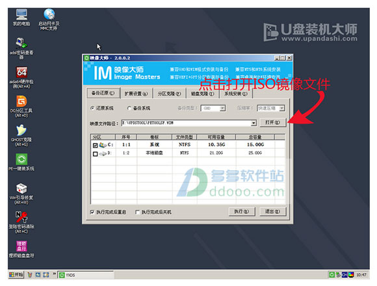Click the C: drive system icon
This screenshot has width=377, height=286.
[103, 145]
